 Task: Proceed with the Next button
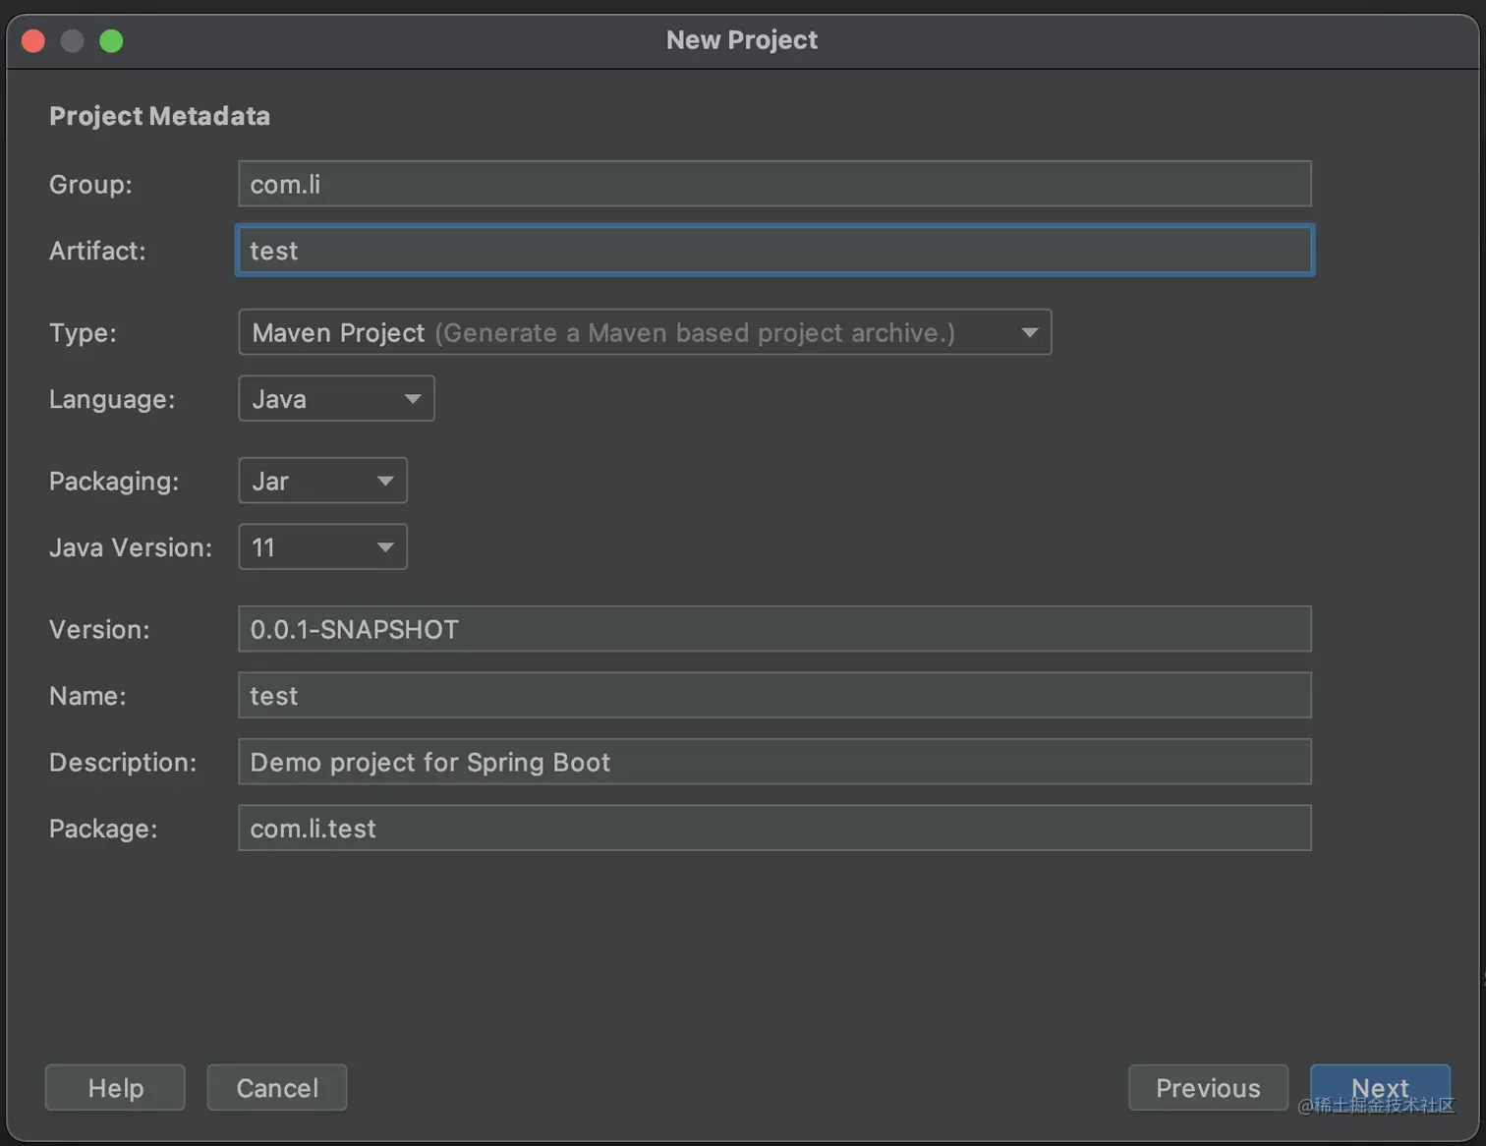(x=1380, y=1087)
